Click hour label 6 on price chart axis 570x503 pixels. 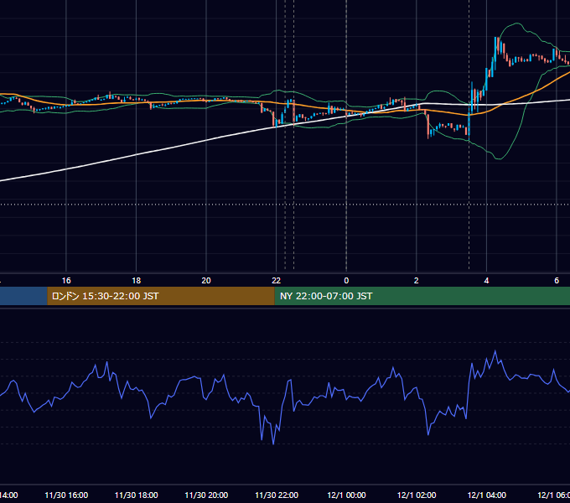pos(557,281)
